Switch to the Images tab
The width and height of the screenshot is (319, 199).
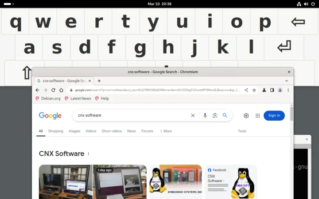tap(74, 131)
